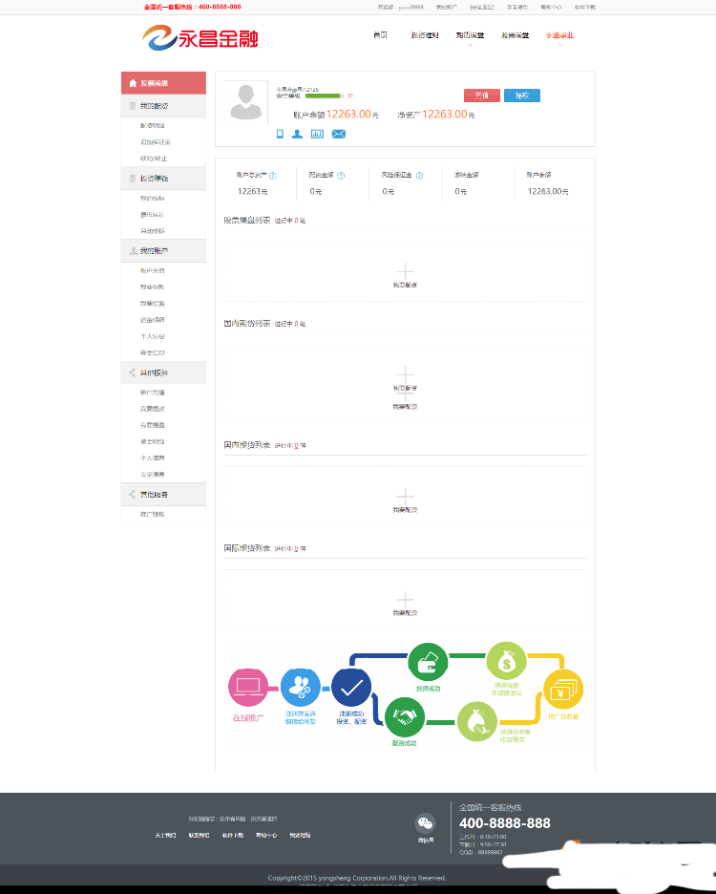Screen dimensions: 716x894
Task: Click help icon beside 配资金额
Action: (x=341, y=176)
